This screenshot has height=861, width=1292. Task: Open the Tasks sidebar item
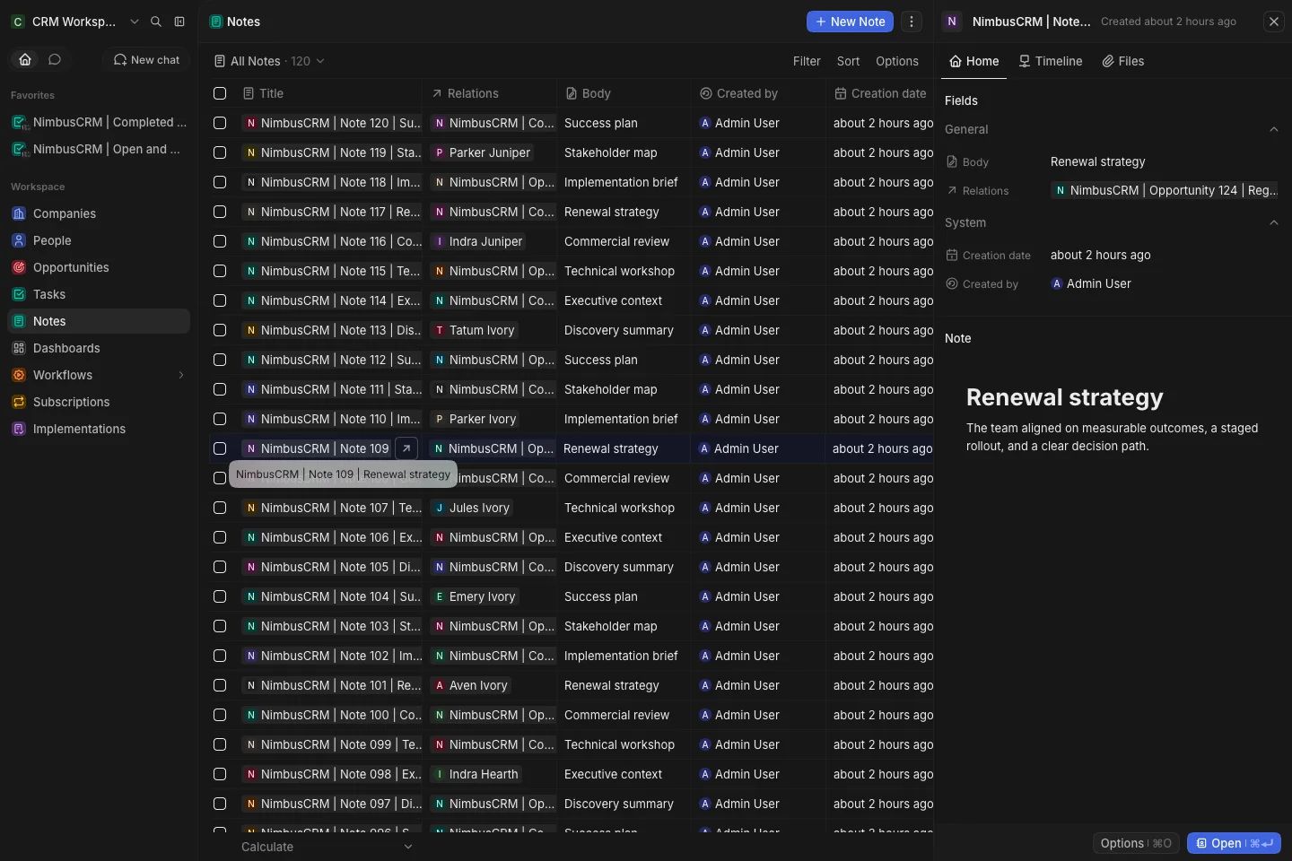point(99,294)
